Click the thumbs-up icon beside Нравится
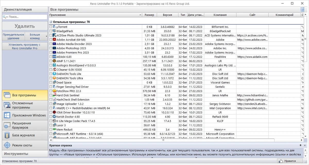Screen dimensions: 309x165 [281, 161]
